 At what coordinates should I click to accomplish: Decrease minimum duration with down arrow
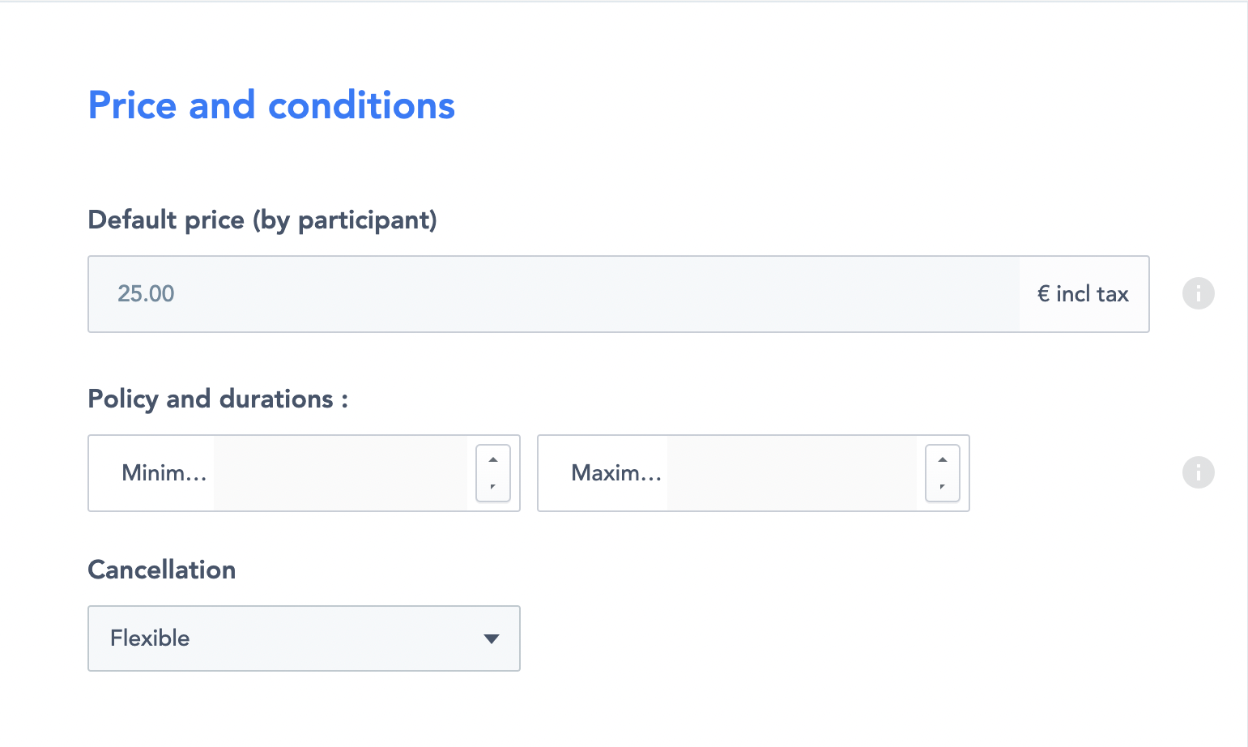492,486
